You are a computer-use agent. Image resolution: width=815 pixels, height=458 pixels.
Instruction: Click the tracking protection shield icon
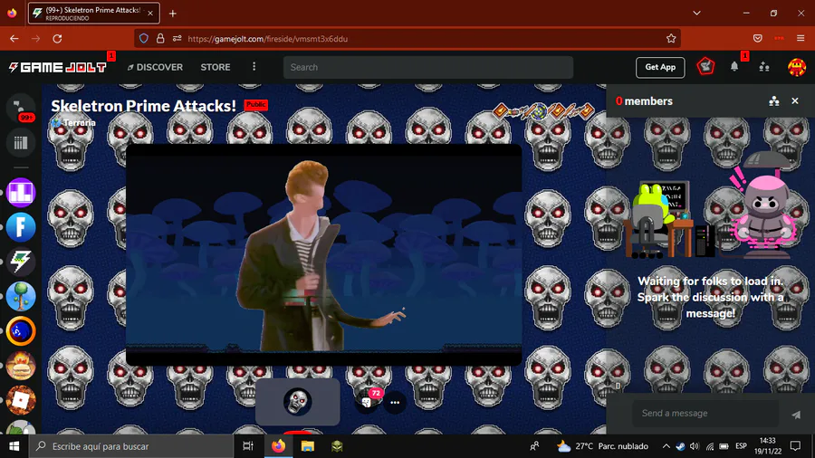(x=144, y=38)
